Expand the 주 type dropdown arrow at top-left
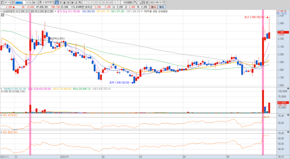The image size is (290, 159). pyautogui.click(x=9, y=2)
